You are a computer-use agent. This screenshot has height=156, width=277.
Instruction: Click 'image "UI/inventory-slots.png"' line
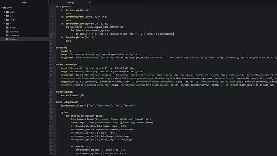tap(101, 71)
